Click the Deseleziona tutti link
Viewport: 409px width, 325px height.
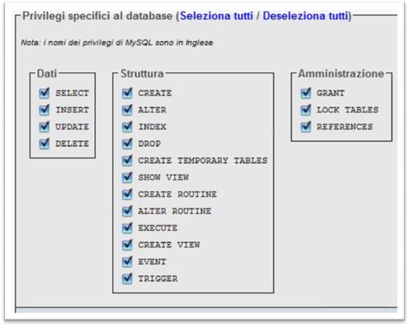coord(305,16)
